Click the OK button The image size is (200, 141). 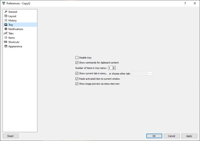(x=154, y=136)
